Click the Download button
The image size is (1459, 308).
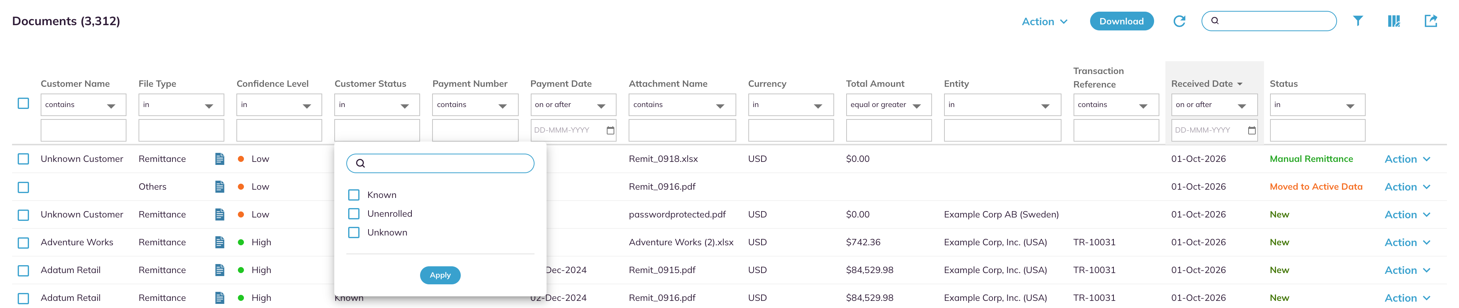pos(1121,21)
